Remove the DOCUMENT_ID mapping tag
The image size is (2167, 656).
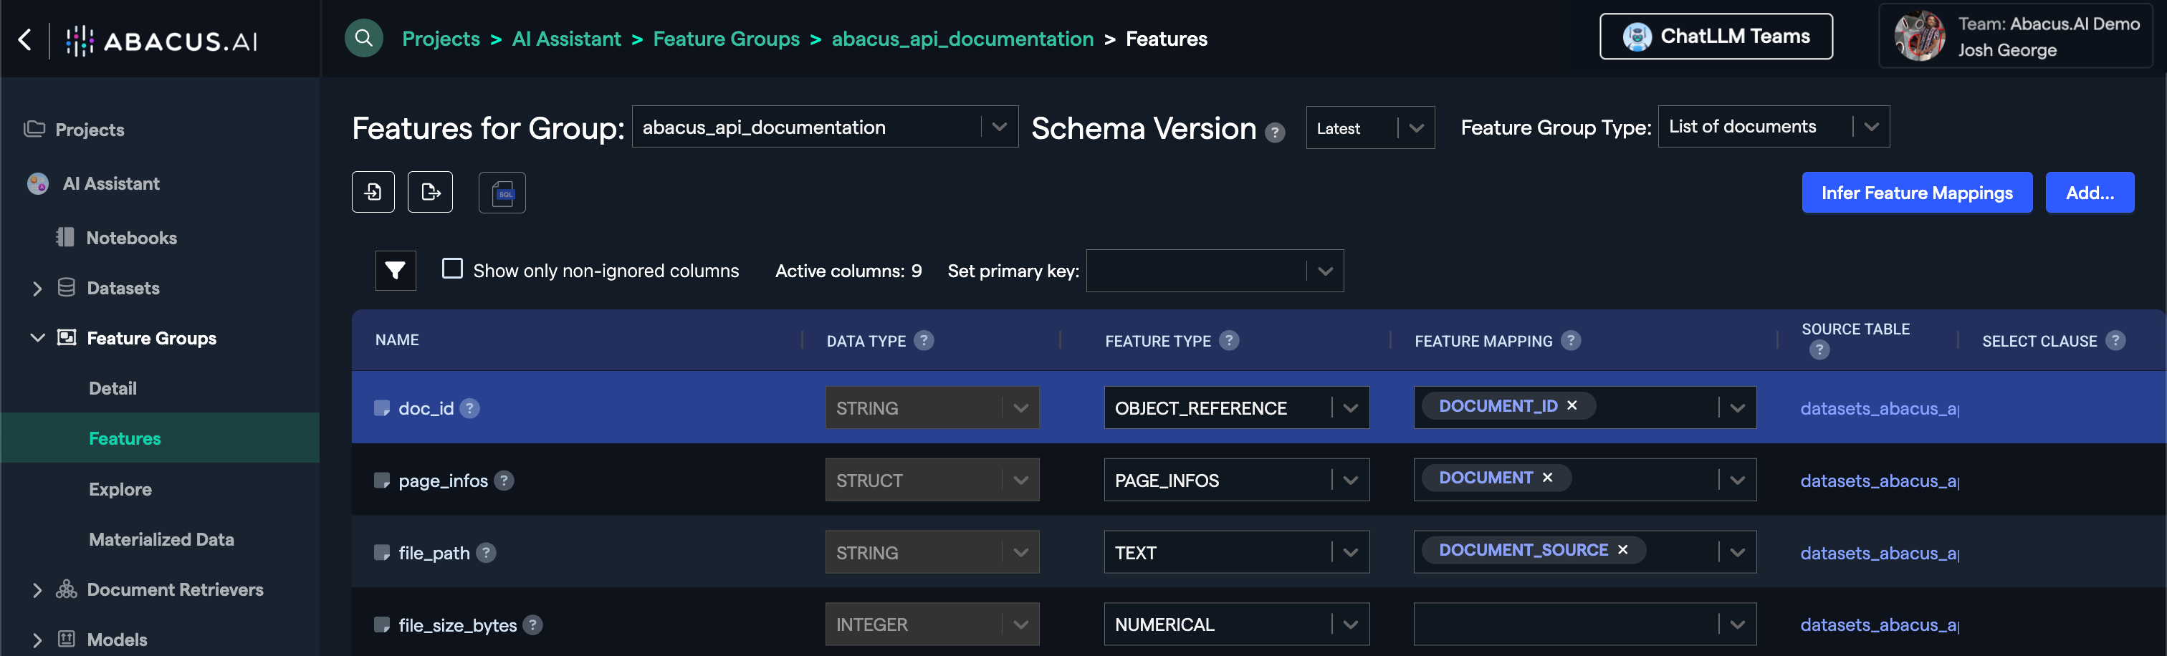point(1572,405)
